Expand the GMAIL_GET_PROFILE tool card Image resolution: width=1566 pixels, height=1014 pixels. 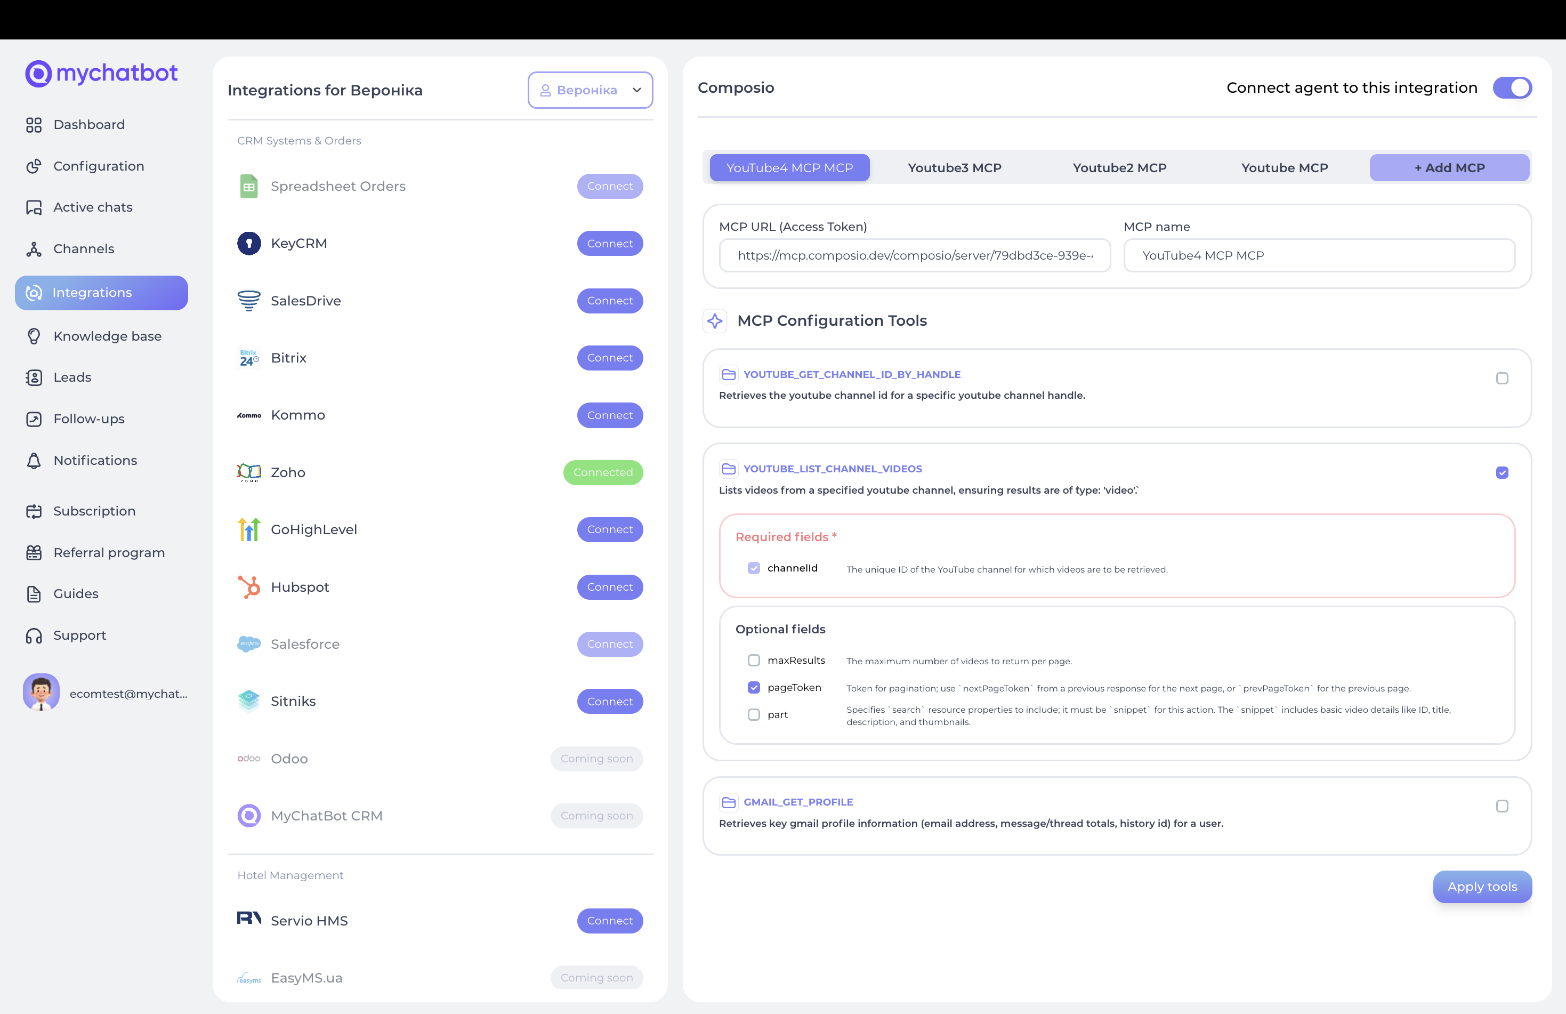click(797, 802)
